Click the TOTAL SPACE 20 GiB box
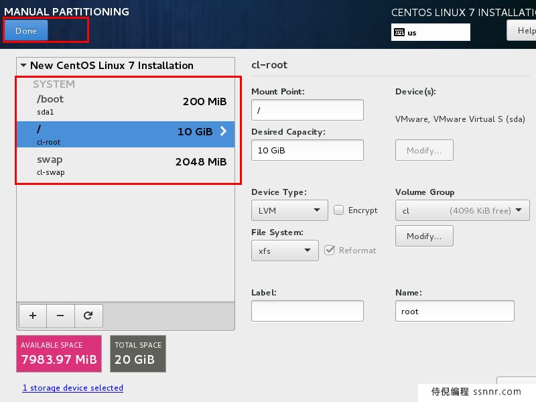This screenshot has width=536, height=402. coord(138,354)
